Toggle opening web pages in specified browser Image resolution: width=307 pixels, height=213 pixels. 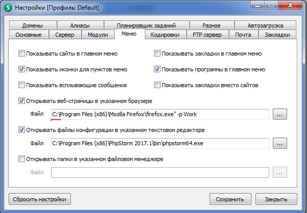pos(21,101)
